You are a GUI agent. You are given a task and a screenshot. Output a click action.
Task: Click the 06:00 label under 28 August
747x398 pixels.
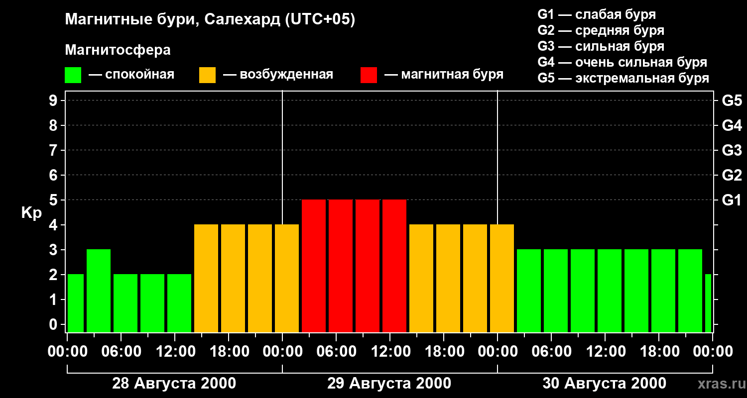[x=121, y=351]
